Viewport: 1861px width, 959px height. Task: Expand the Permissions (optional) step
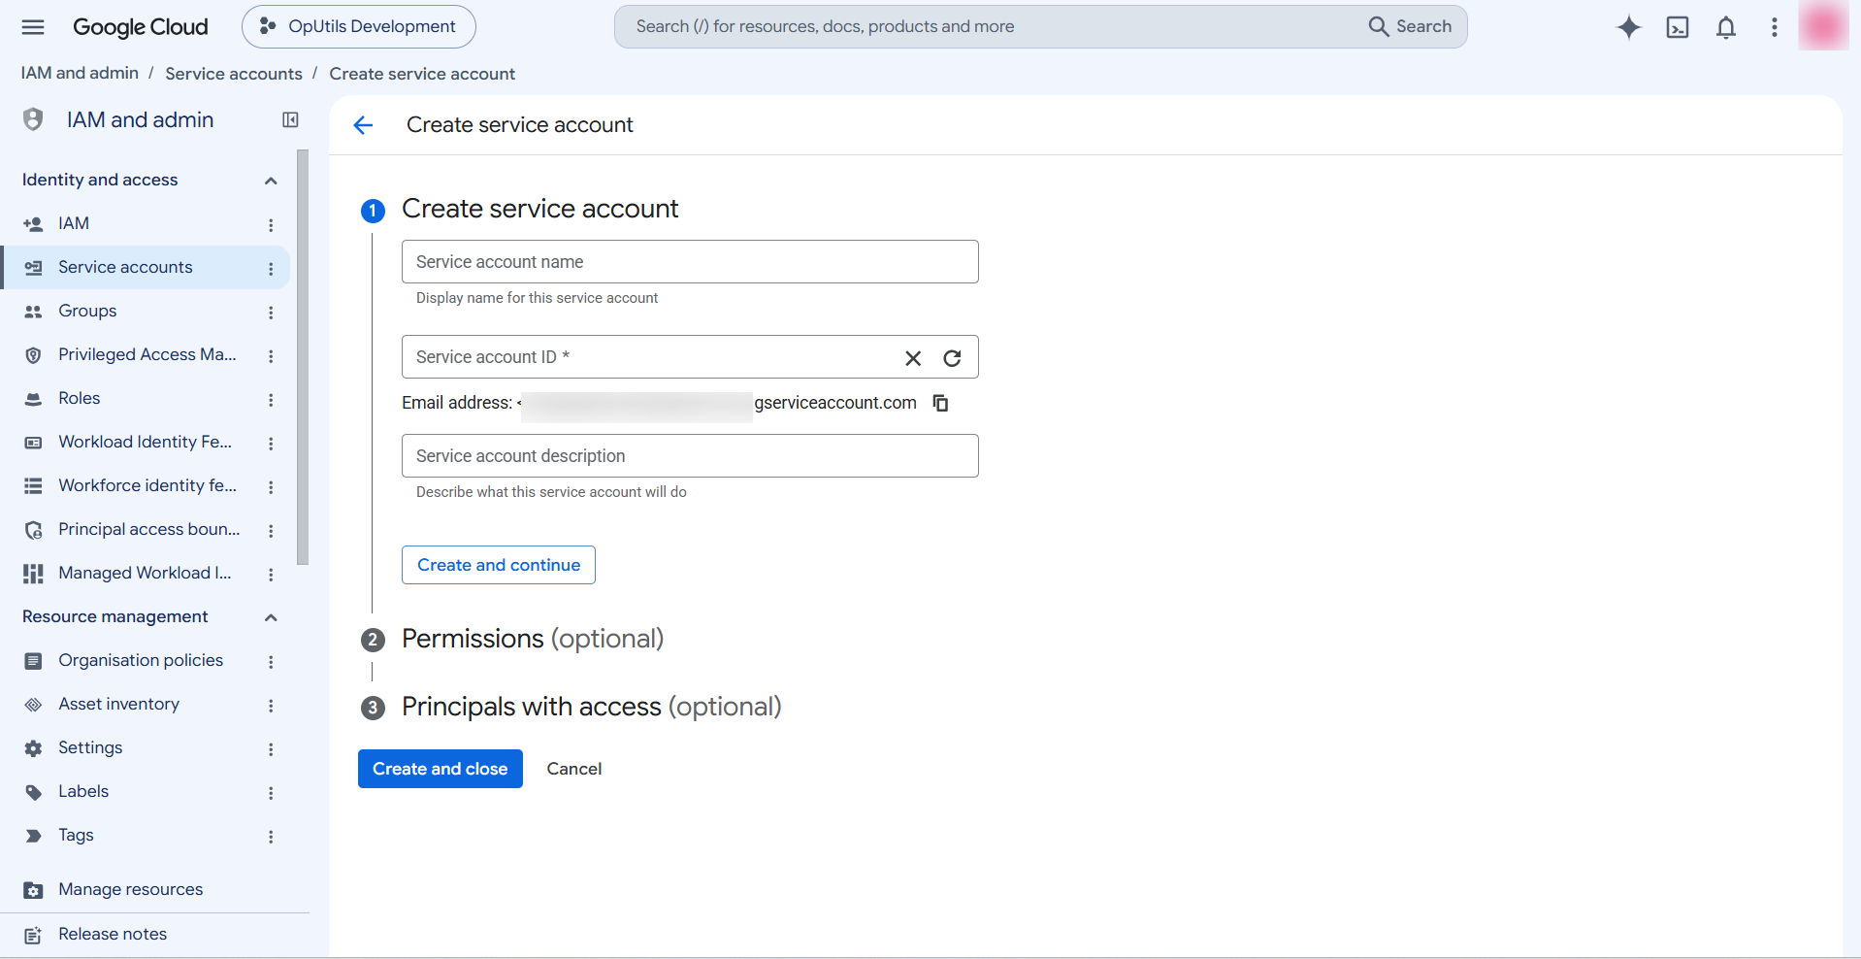click(533, 639)
